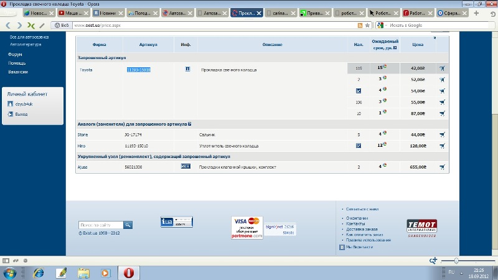The width and height of the screenshot is (498, 280).
Task: Click availability checkmark in the 54,00 row
Action: click(359, 91)
